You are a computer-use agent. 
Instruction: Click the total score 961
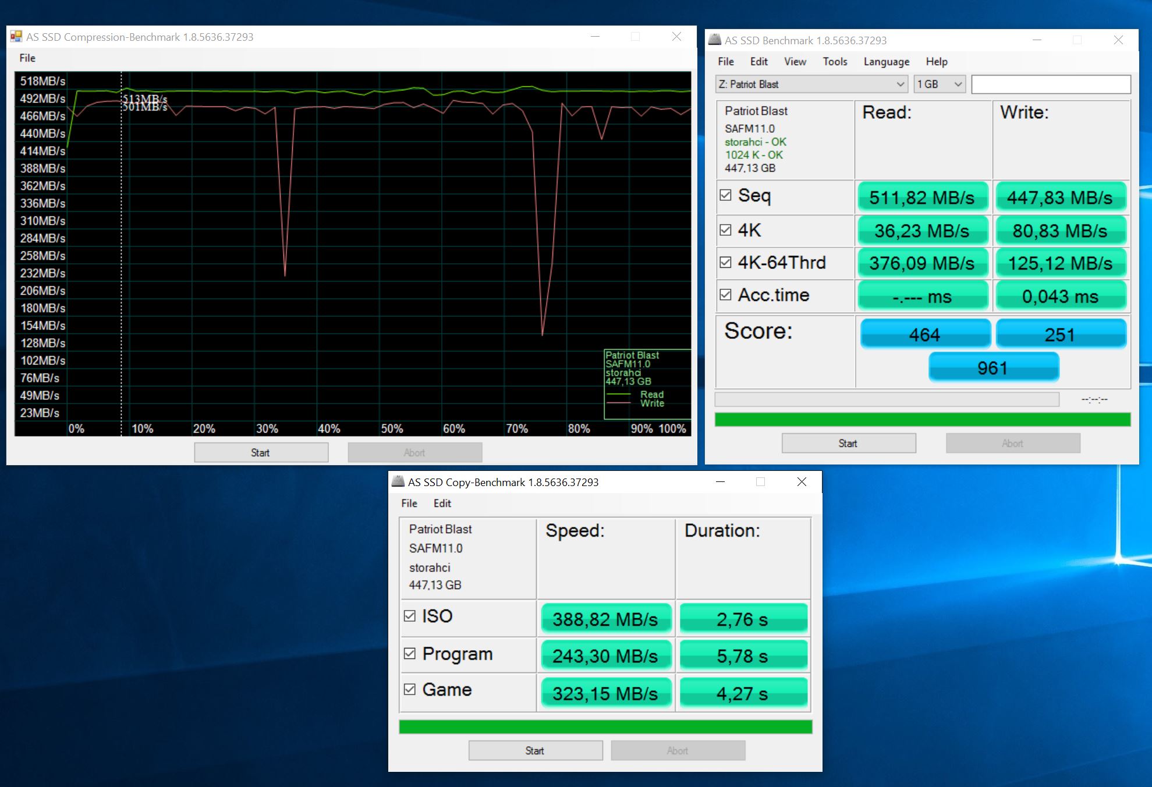pyautogui.click(x=993, y=367)
